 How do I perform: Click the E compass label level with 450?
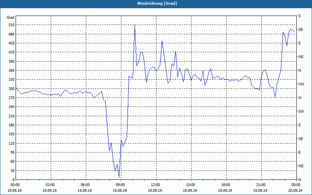click(300, 43)
